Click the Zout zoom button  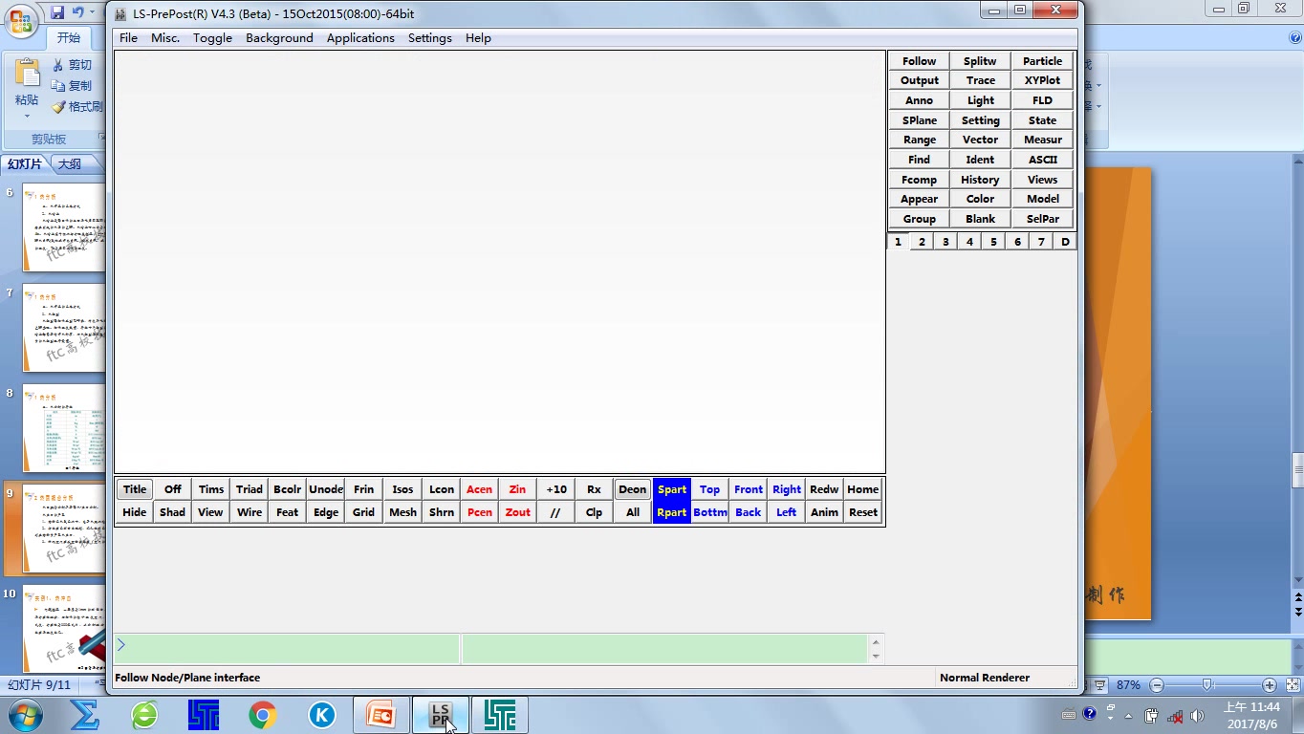[x=517, y=512]
